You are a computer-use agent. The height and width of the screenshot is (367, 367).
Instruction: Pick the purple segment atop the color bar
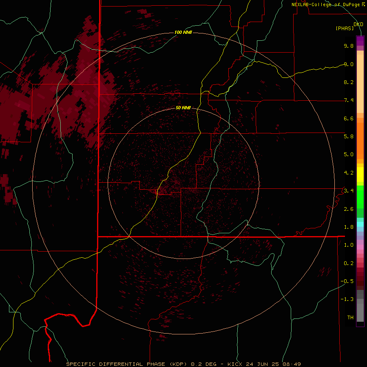[360, 41]
